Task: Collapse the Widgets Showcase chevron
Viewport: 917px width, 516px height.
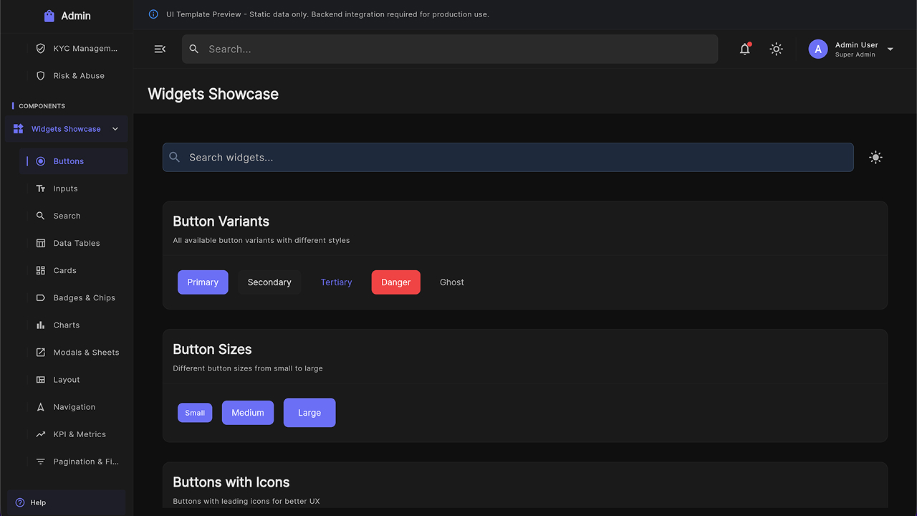Action: click(x=115, y=129)
